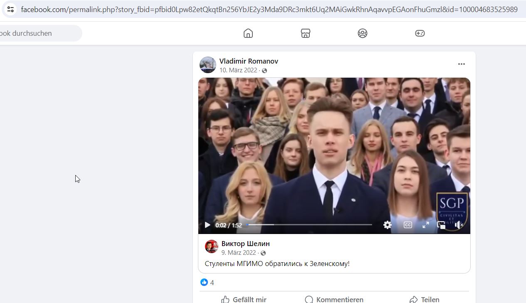Click the video time display 0:02 / 1:52

tap(229, 225)
